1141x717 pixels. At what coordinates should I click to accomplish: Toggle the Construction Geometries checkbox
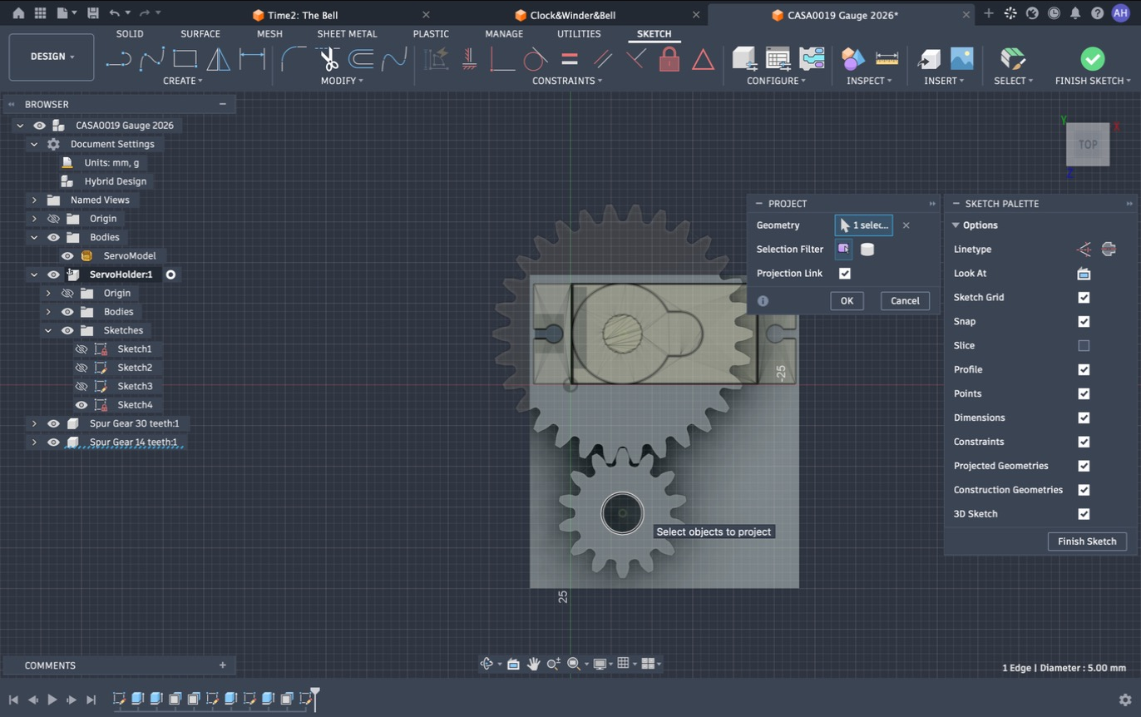pos(1084,490)
